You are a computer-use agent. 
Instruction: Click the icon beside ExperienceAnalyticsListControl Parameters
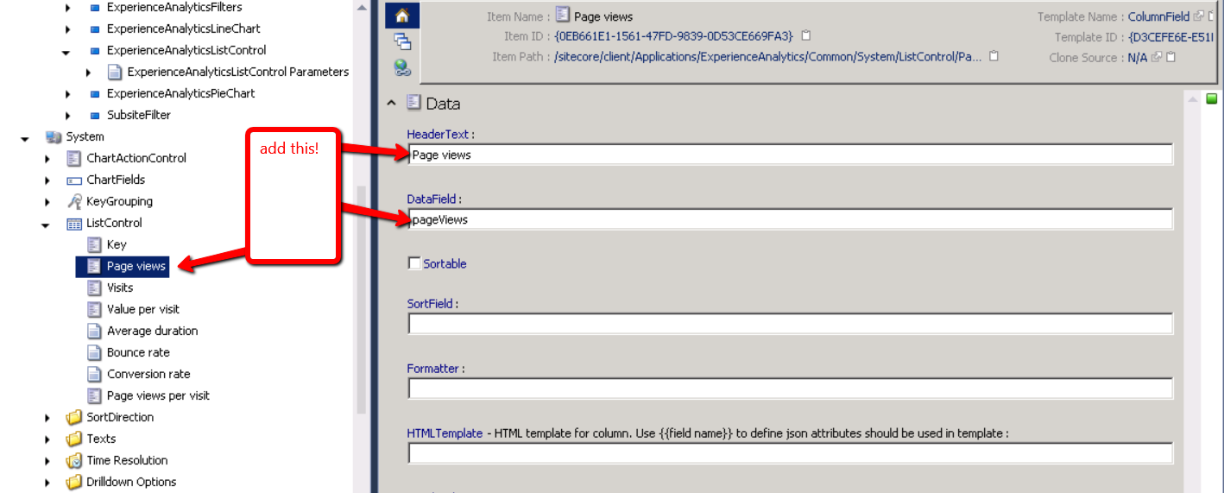(115, 72)
